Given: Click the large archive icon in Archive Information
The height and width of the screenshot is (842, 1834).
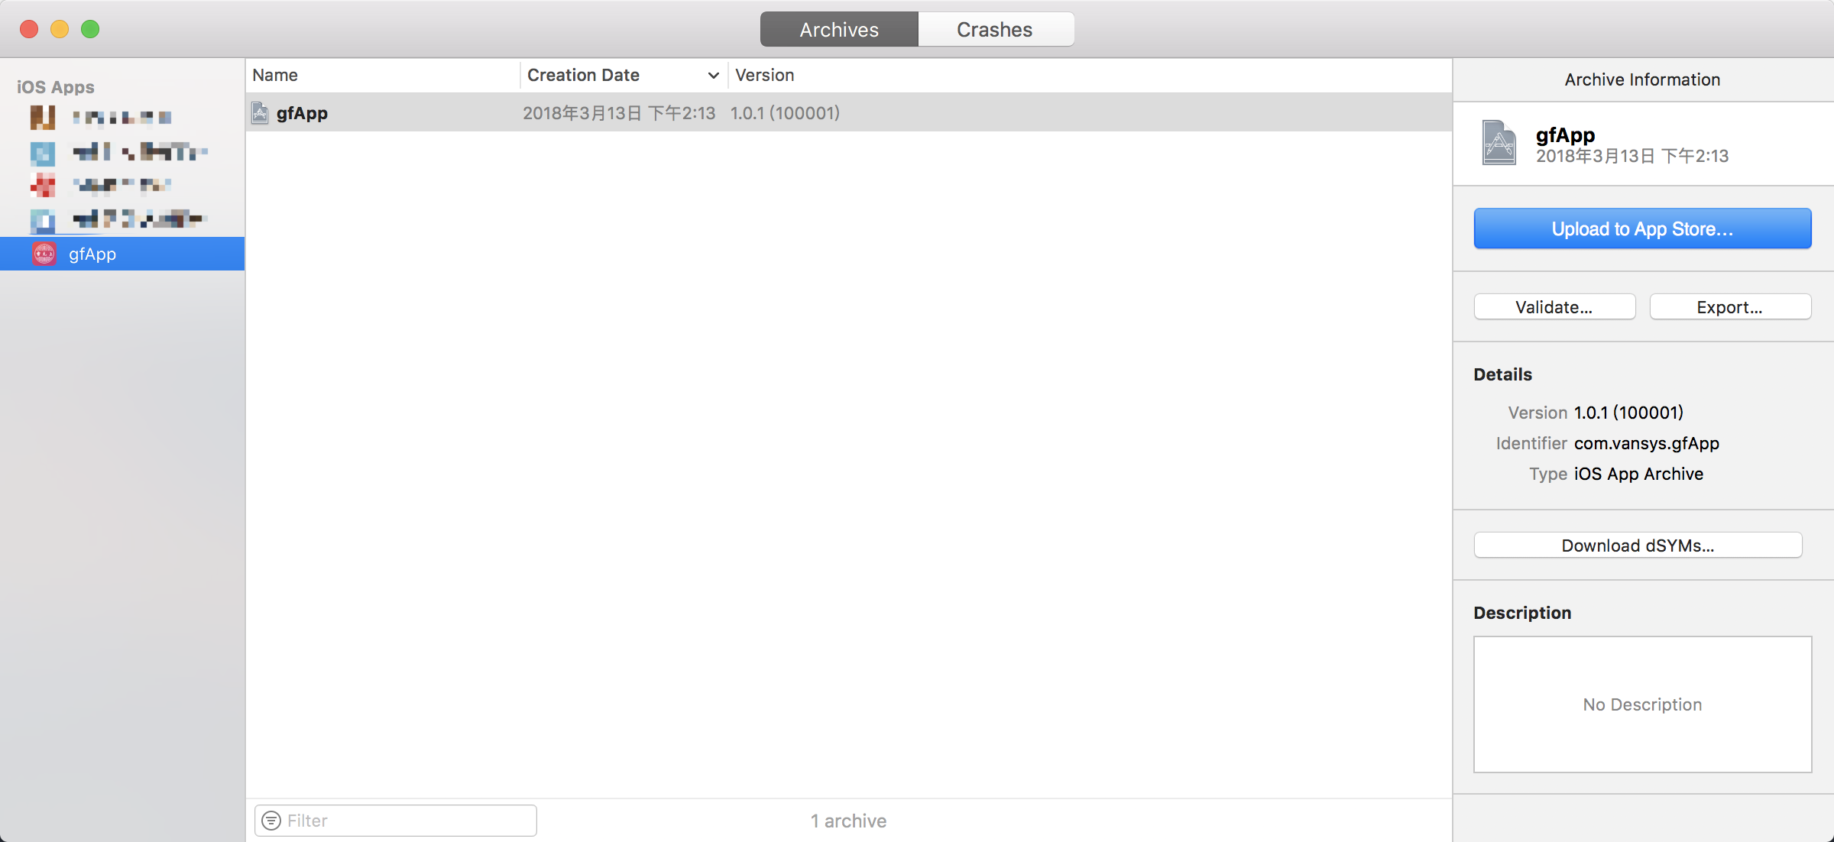Looking at the screenshot, I should point(1499,143).
